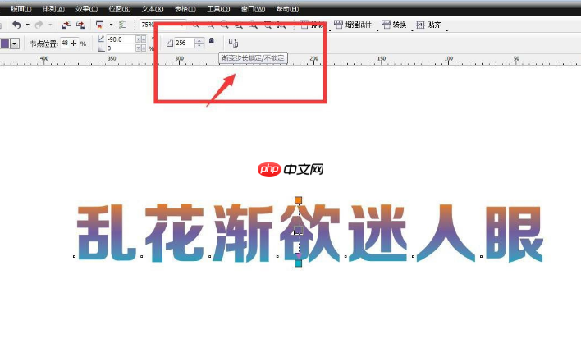Open the 75% zoom level combo box
Image resolution: width=581 pixels, height=339 pixels.
pyautogui.click(x=163, y=25)
